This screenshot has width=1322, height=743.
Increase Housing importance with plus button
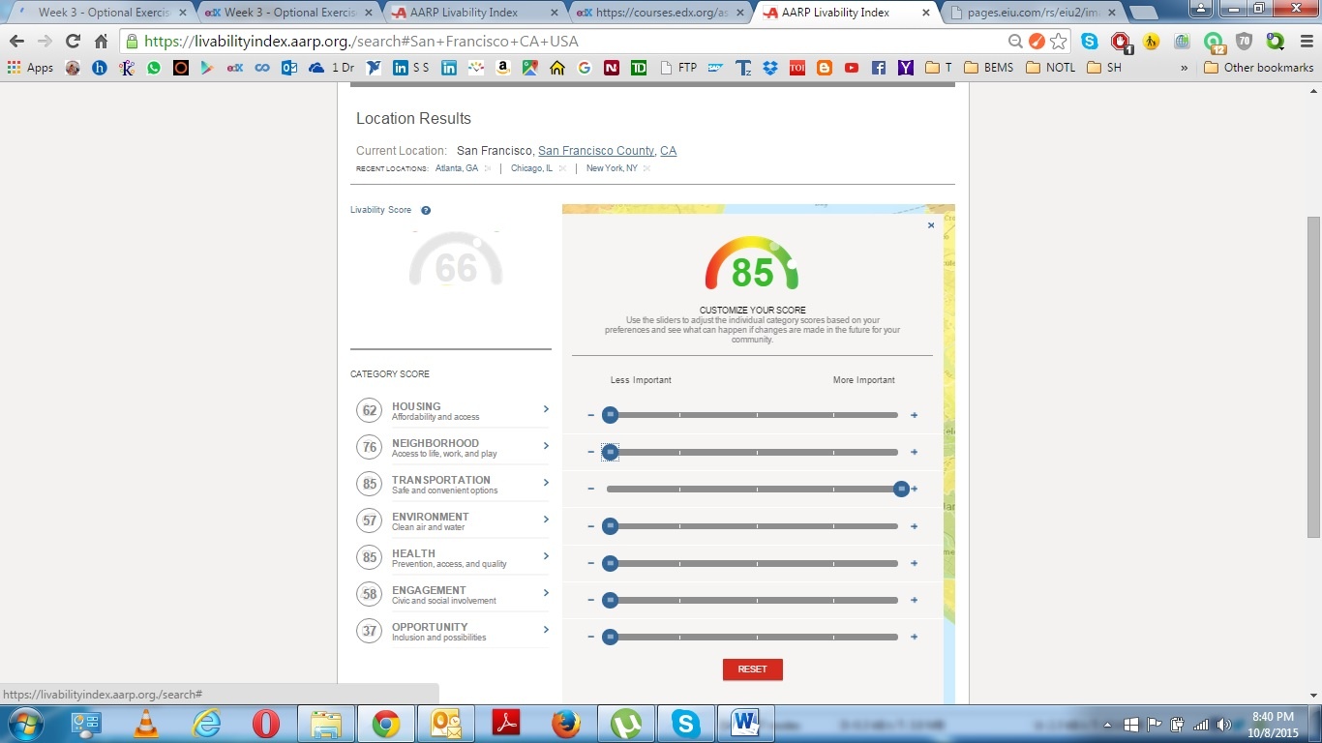tap(914, 415)
